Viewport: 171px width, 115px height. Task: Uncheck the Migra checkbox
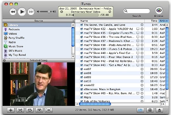click(x=81, y=97)
